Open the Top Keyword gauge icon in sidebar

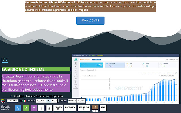click(76, 75)
